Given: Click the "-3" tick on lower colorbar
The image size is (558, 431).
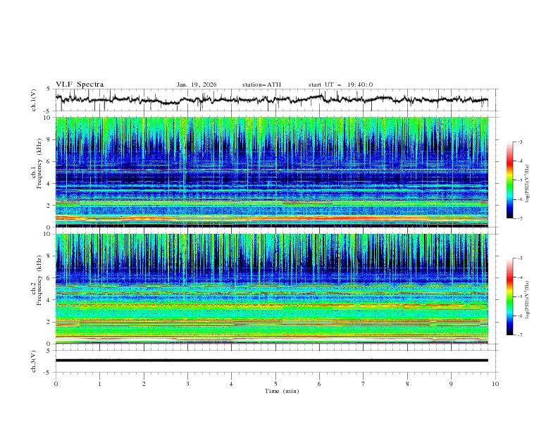Looking at the screenshot, I should tap(519, 258).
